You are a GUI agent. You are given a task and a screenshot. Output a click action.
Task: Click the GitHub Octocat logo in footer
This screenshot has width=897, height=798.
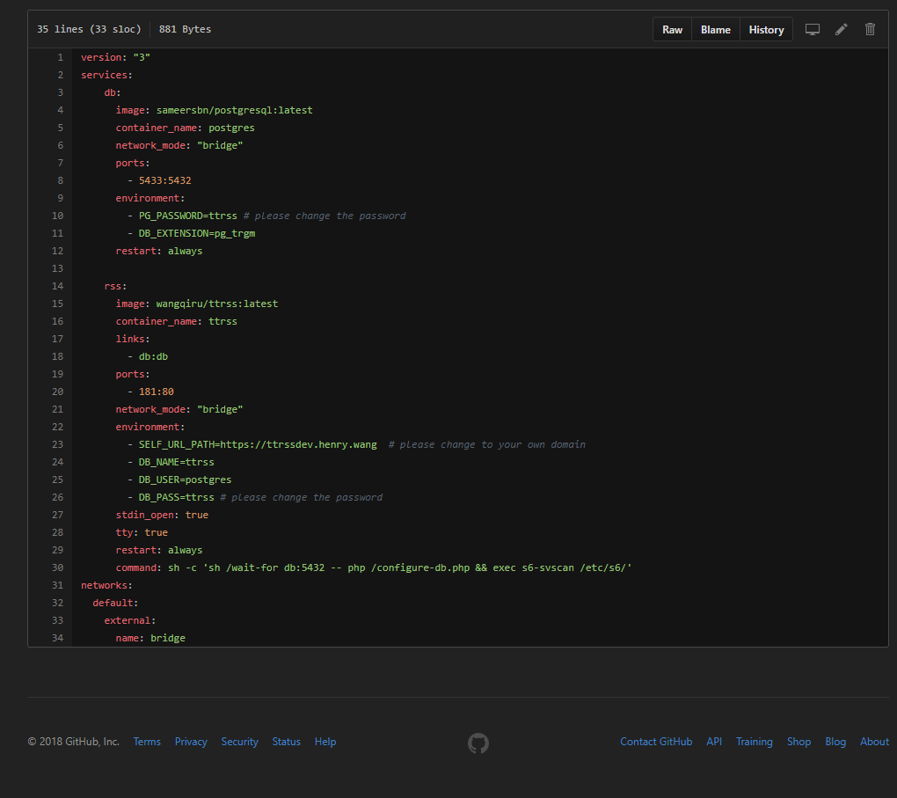click(x=478, y=743)
